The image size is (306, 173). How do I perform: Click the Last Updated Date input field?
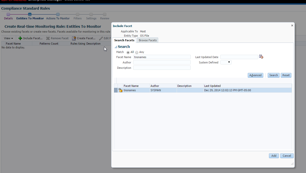[x=239, y=57]
